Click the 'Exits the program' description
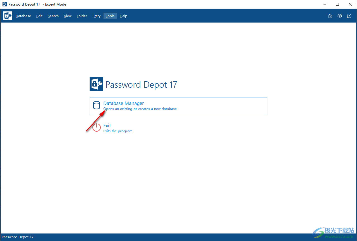The image size is (357, 241). (x=118, y=131)
